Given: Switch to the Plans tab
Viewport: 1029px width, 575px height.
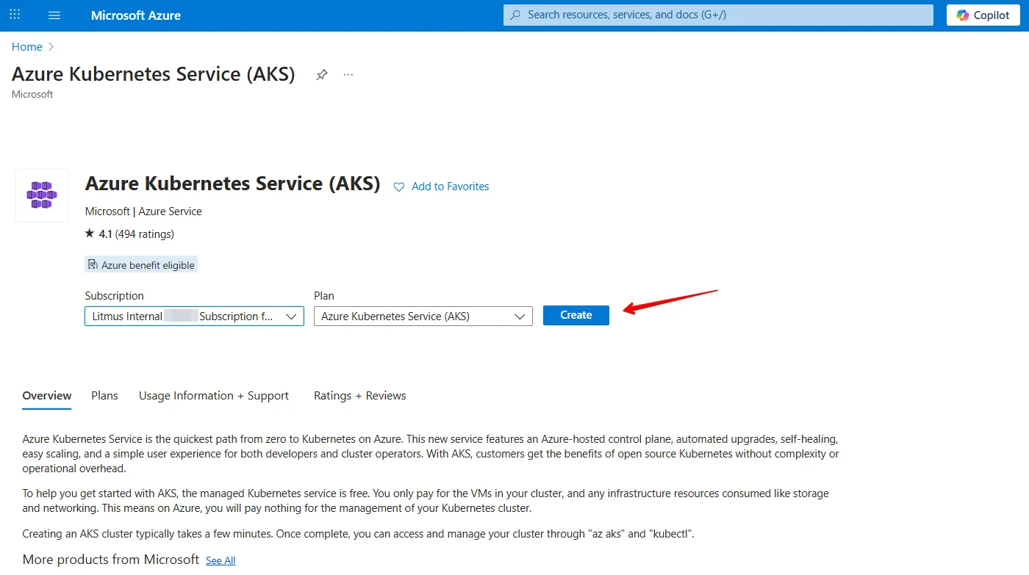Looking at the screenshot, I should point(104,396).
